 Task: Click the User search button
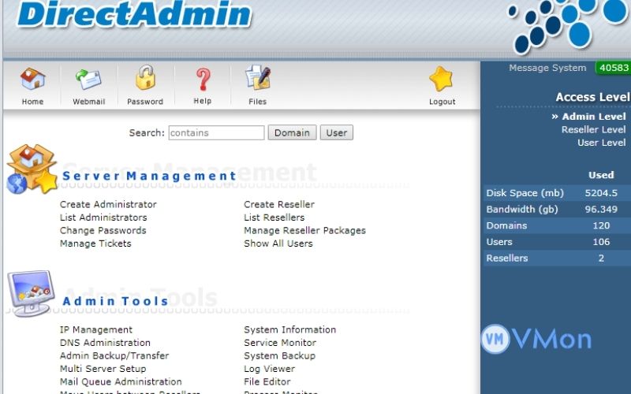pyautogui.click(x=337, y=132)
